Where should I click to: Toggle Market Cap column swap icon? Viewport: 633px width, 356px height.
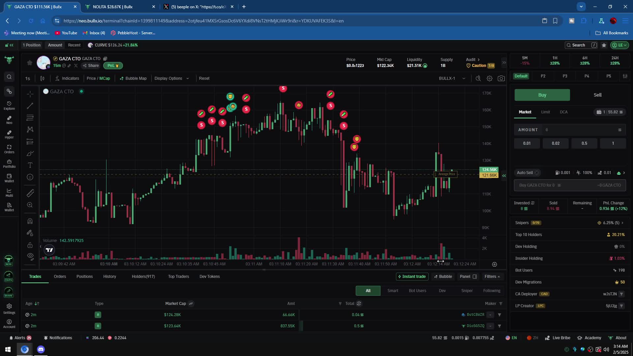pos(191,304)
